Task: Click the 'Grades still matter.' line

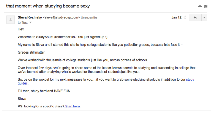Action: coord(32,52)
